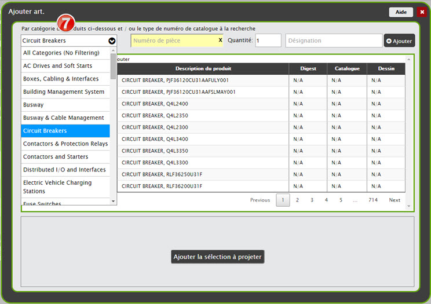Select row CIRCUIT BREAKER, PJF36120CU31AAFSLMAY001

[x=261, y=92]
